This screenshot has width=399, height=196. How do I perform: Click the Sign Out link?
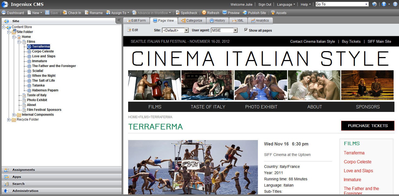coord(265,4)
